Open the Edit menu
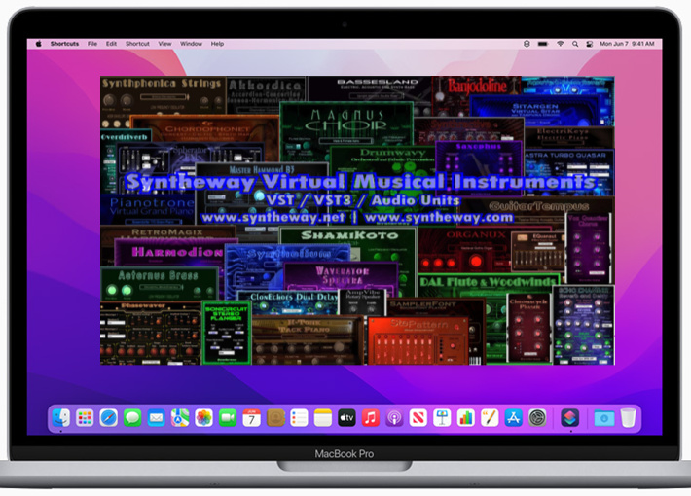Screen dimensions: 691x496 [x=111, y=44]
